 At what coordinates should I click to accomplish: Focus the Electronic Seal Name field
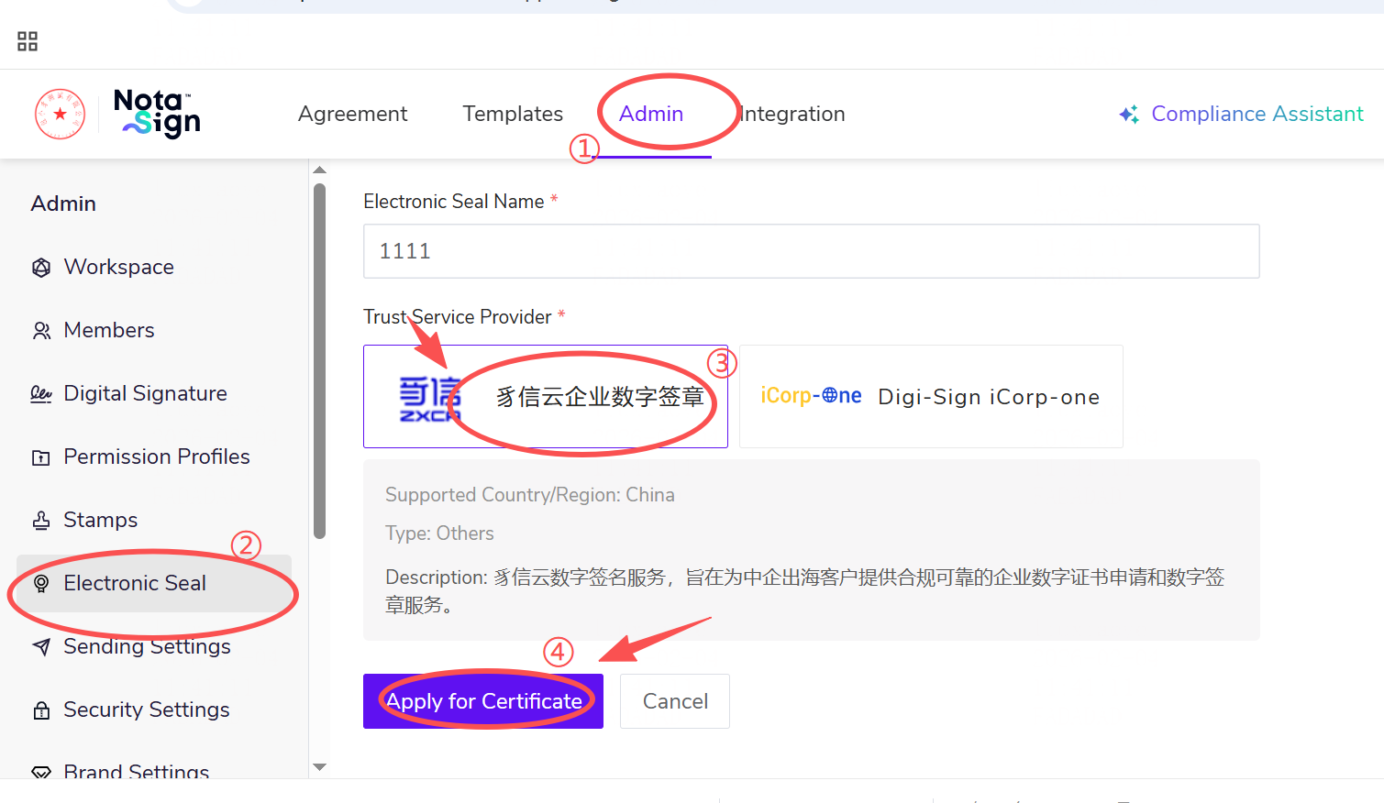[x=811, y=251]
